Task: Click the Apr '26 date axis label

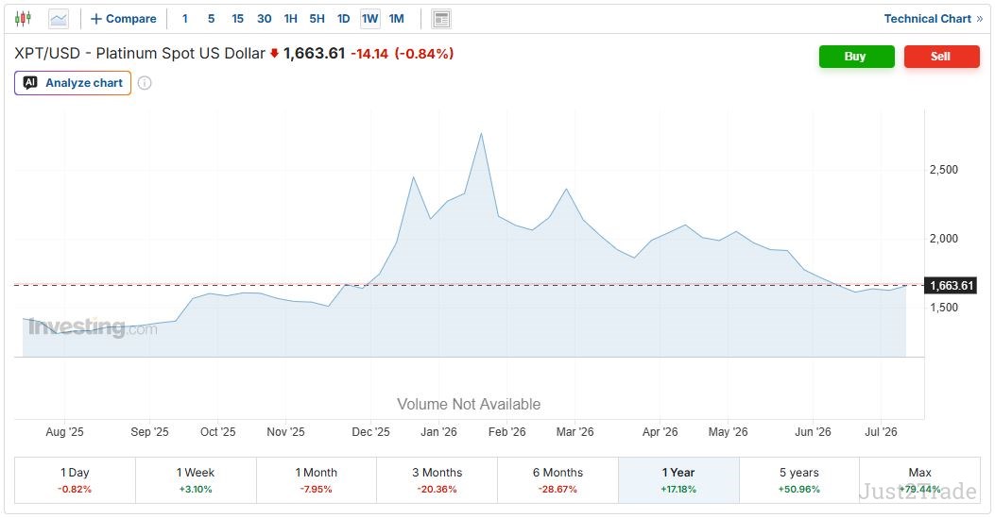Action: (660, 432)
